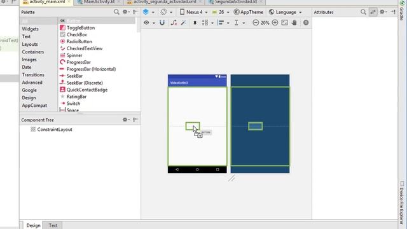
Task: Pick ProgressBar widget in palette
Action: [78, 62]
